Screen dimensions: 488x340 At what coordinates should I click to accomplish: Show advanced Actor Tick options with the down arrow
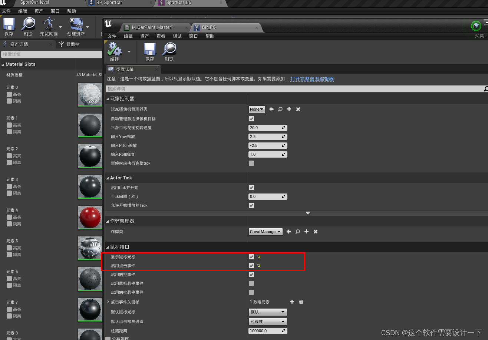click(307, 213)
